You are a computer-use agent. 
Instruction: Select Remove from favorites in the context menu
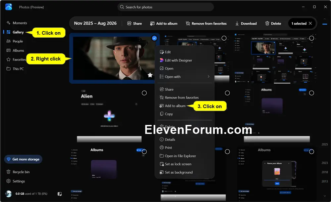[184, 98]
